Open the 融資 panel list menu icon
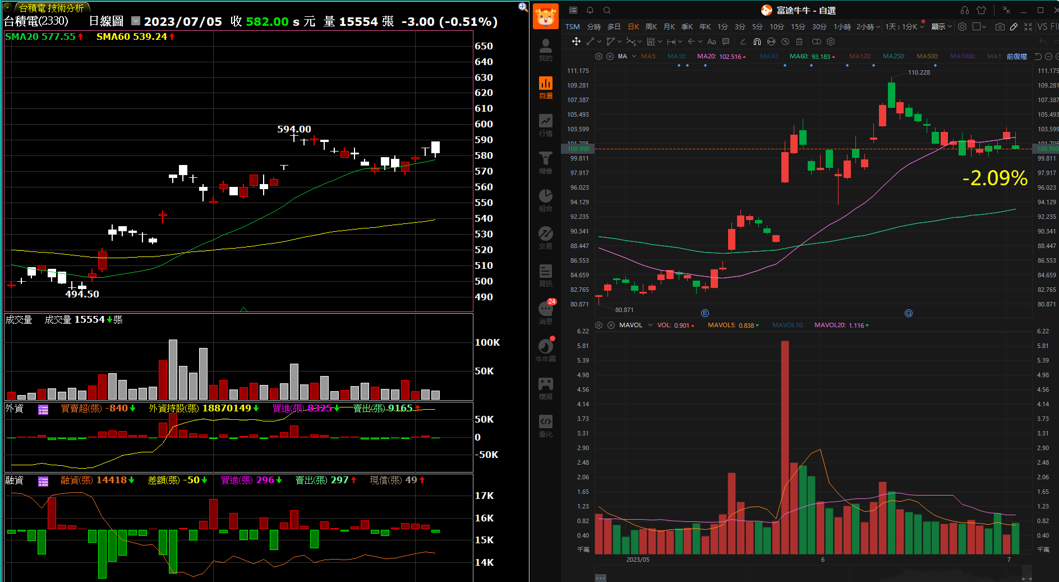The image size is (1059, 582). pyautogui.click(x=43, y=482)
